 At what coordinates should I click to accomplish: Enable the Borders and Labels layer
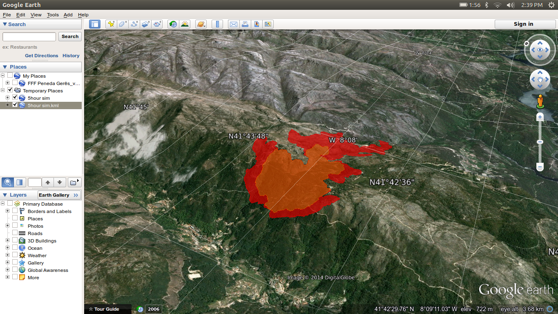tap(15, 211)
